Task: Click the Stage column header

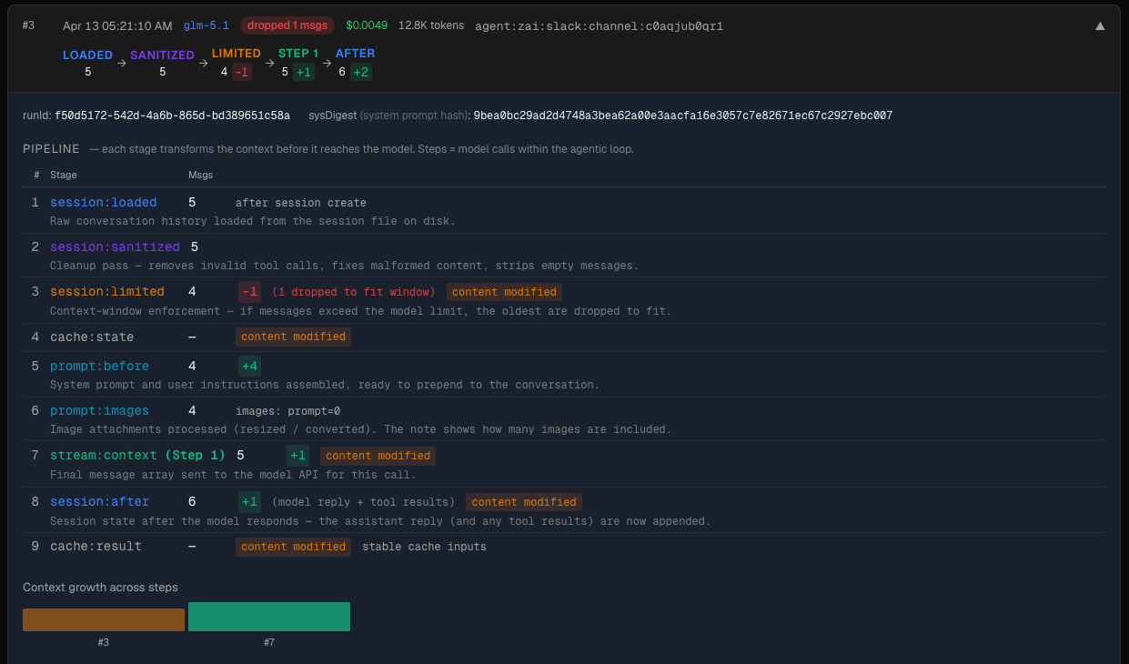Action: (64, 175)
